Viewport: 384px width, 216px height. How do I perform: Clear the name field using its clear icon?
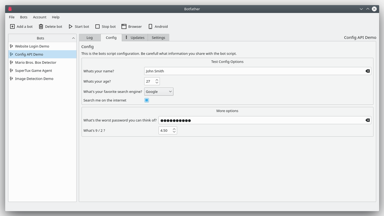click(x=367, y=71)
